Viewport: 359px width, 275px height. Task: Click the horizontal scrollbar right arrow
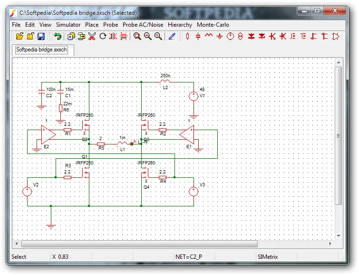[x=330, y=244]
